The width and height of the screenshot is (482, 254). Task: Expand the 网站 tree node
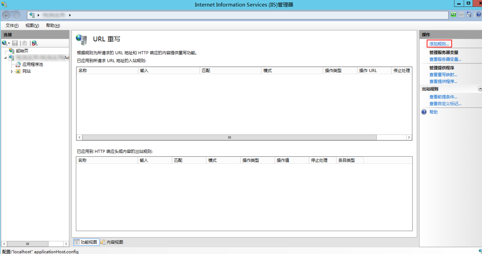click(x=12, y=71)
